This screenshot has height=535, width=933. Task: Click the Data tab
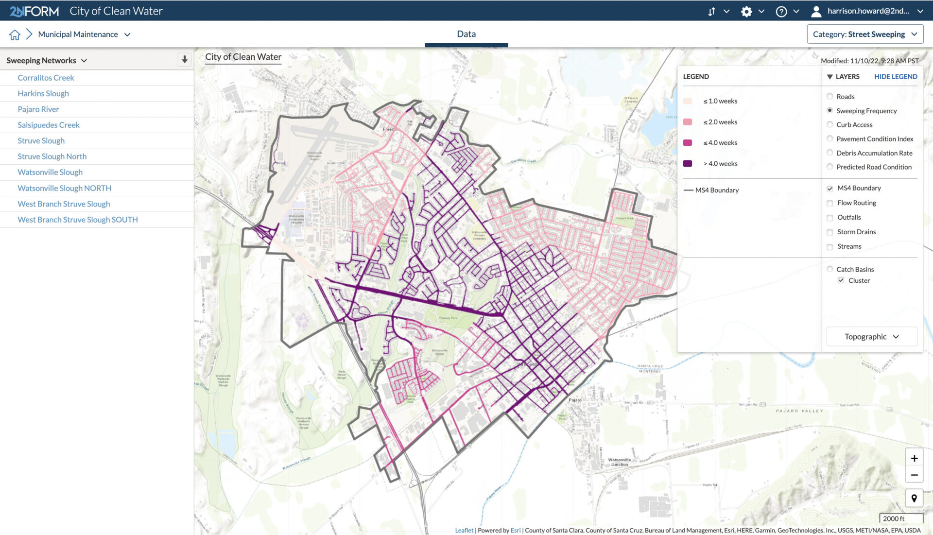click(x=466, y=34)
